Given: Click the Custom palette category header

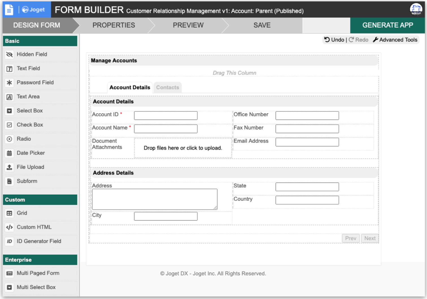Looking at the screenshot, I should tap(40, 200).
